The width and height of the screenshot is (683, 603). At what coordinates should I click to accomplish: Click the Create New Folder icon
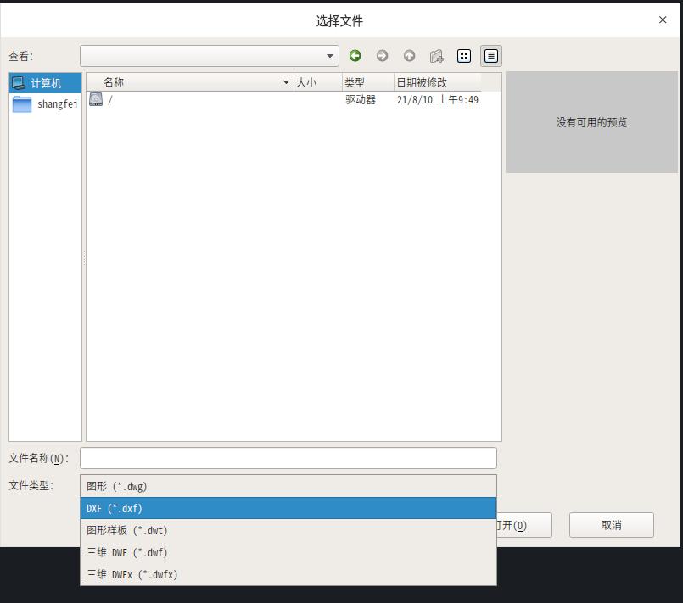(x=437, y=56)
